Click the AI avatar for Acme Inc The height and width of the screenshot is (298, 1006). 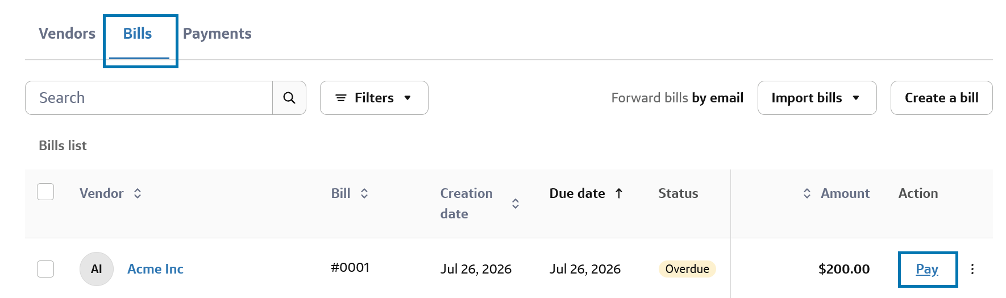pos(97,269)
